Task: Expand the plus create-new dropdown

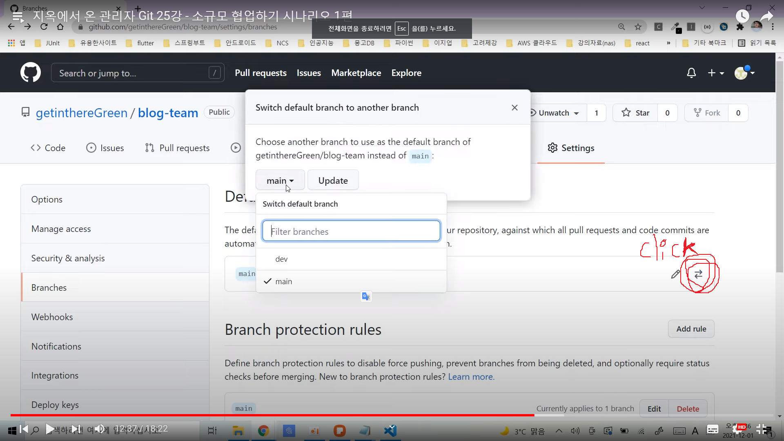Action: pyautogui.click(x=715, y=73)
